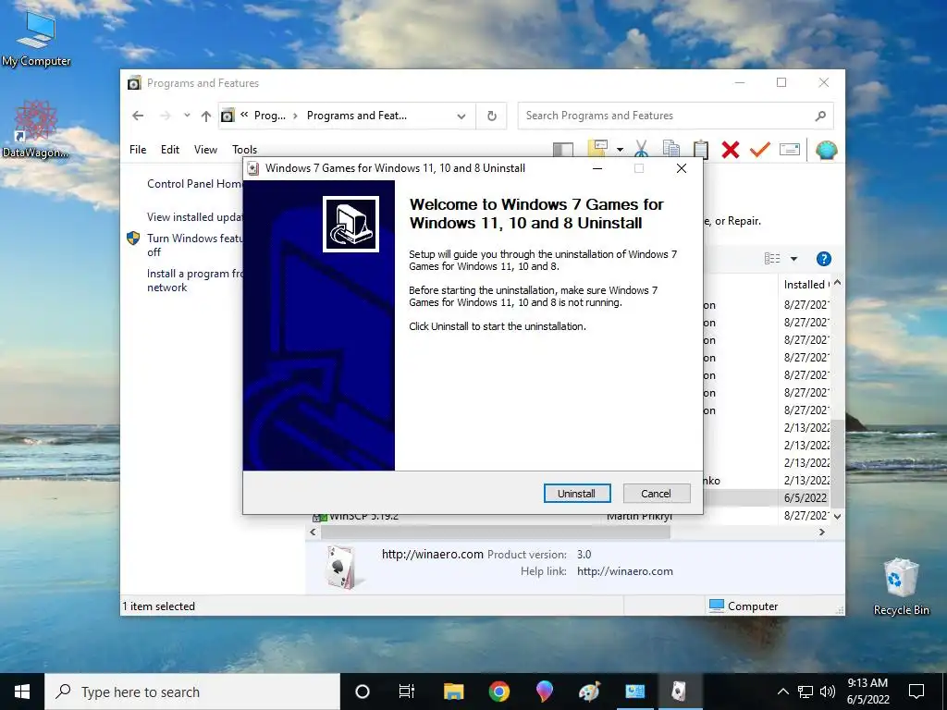947x710 pixels.
Task: Click the Prog... breadcrumb segment
Action: (270, 116)
